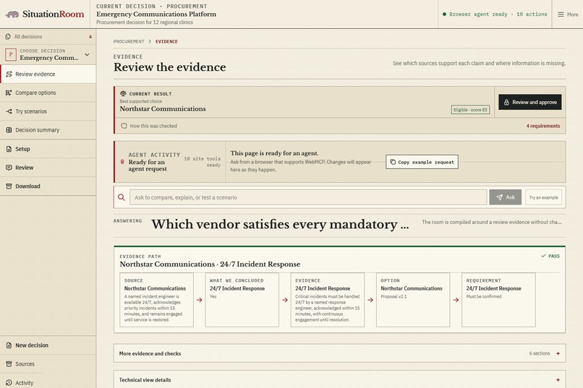Screen dimensions: 583x388
Task: Click the Eligible score 83 badge
Action: click(x=470, y=110)
